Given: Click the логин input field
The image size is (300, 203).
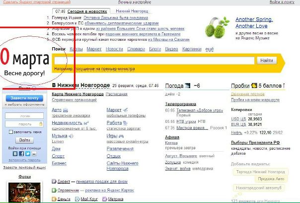Looking at the screenshot, I should pos(24,116).
